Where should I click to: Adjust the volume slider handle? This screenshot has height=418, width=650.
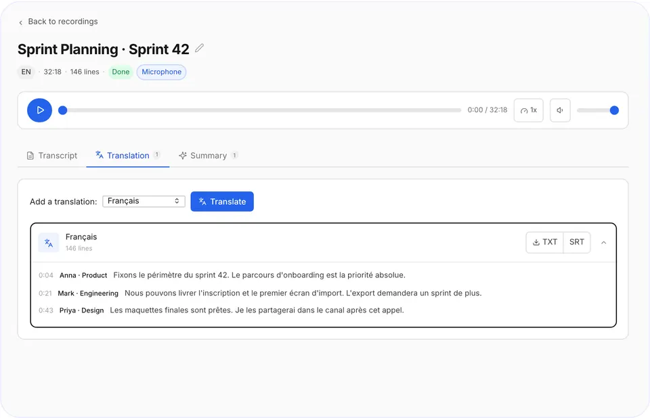[614, 110]
